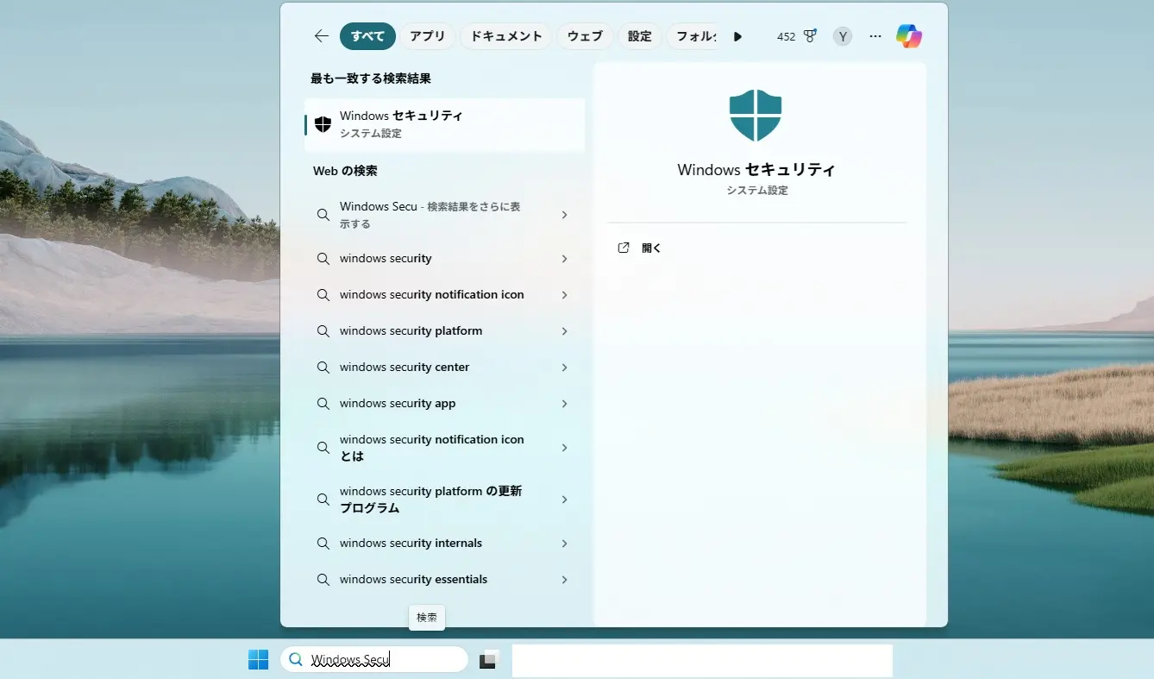Select 'windows security notification icon とは' text
The width and height of the screenshot is (1154, 679).
431,448
